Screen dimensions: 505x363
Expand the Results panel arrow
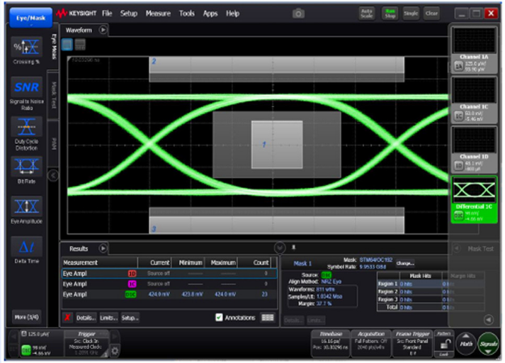pyautogui.click(x=103, y=249)
